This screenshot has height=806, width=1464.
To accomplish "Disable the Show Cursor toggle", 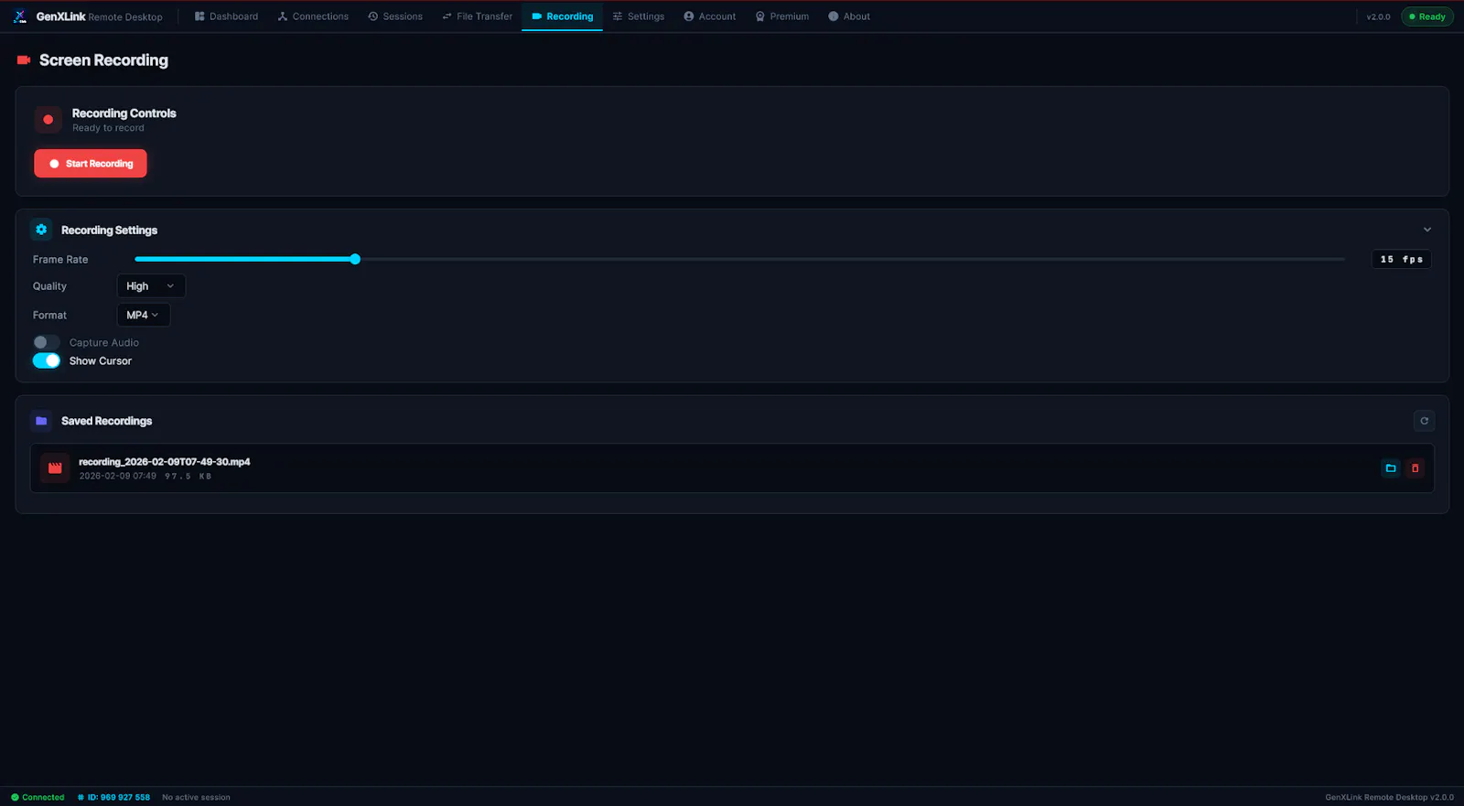I will tap(47, 360).
